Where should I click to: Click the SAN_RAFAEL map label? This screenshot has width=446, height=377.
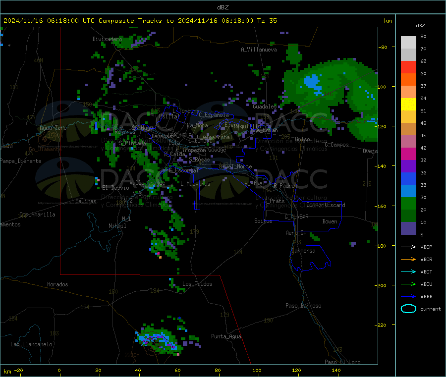pos(181,135)
